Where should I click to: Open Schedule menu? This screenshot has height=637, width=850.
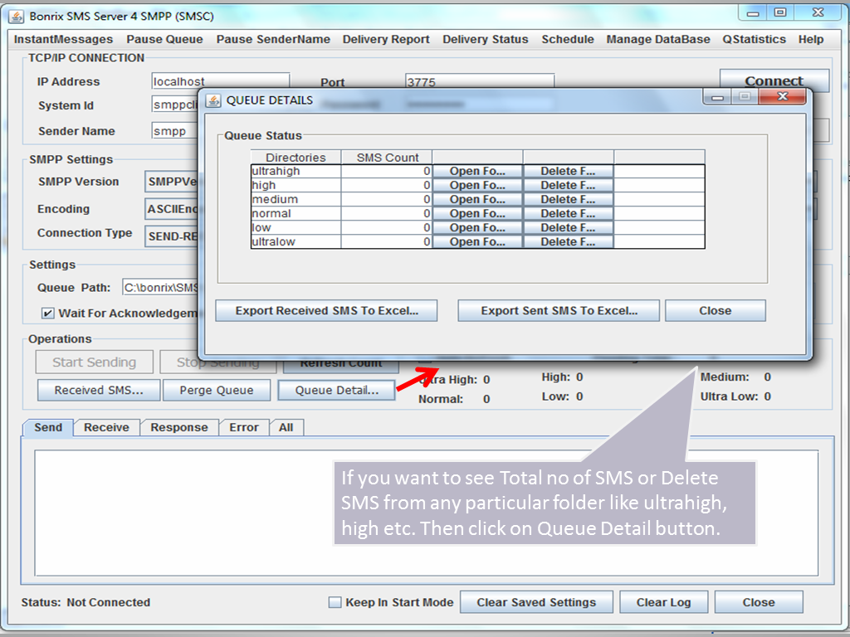click(568, 39)
